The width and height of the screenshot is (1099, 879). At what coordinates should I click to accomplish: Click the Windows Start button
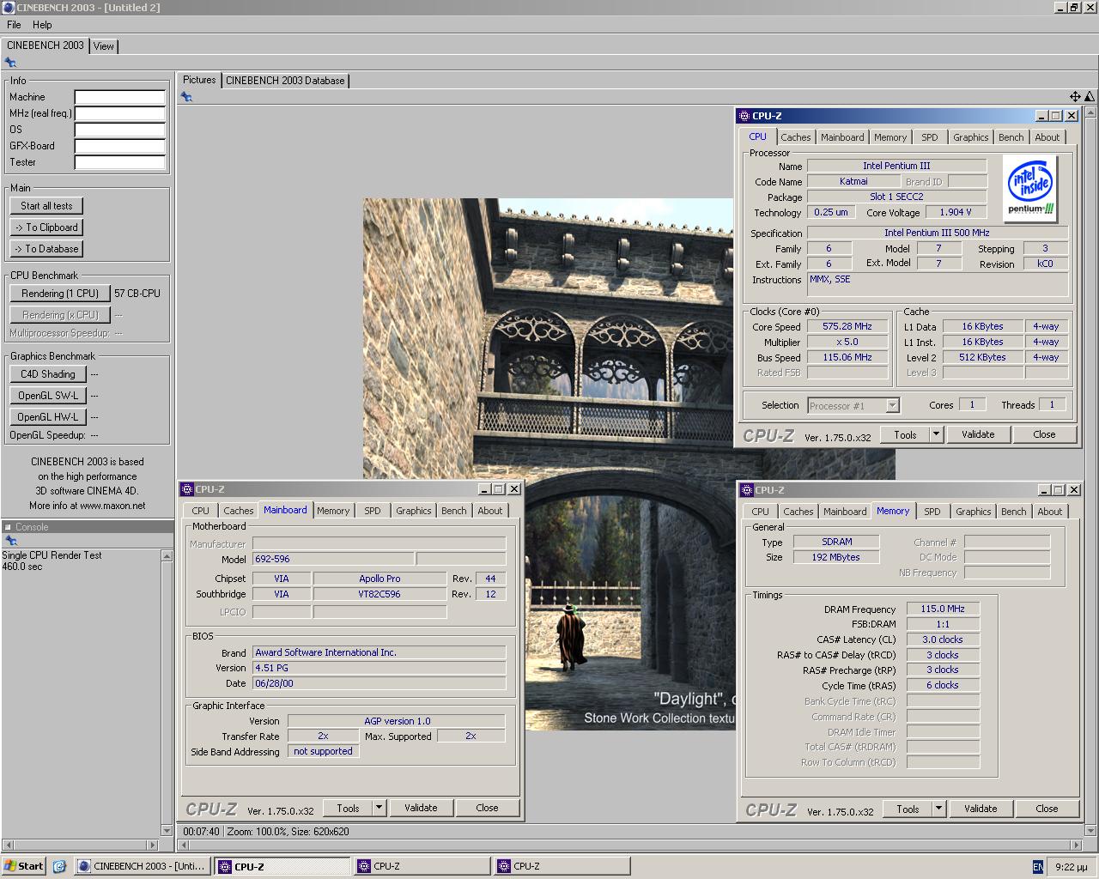pos(23,866)
